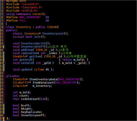Click the bRight member name

pyautogui.click(x=26, y=109)
